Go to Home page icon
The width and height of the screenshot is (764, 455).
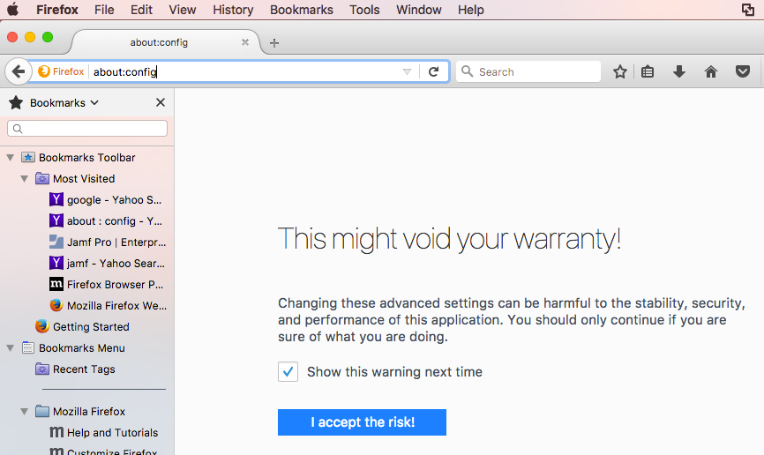pos(711,71)
